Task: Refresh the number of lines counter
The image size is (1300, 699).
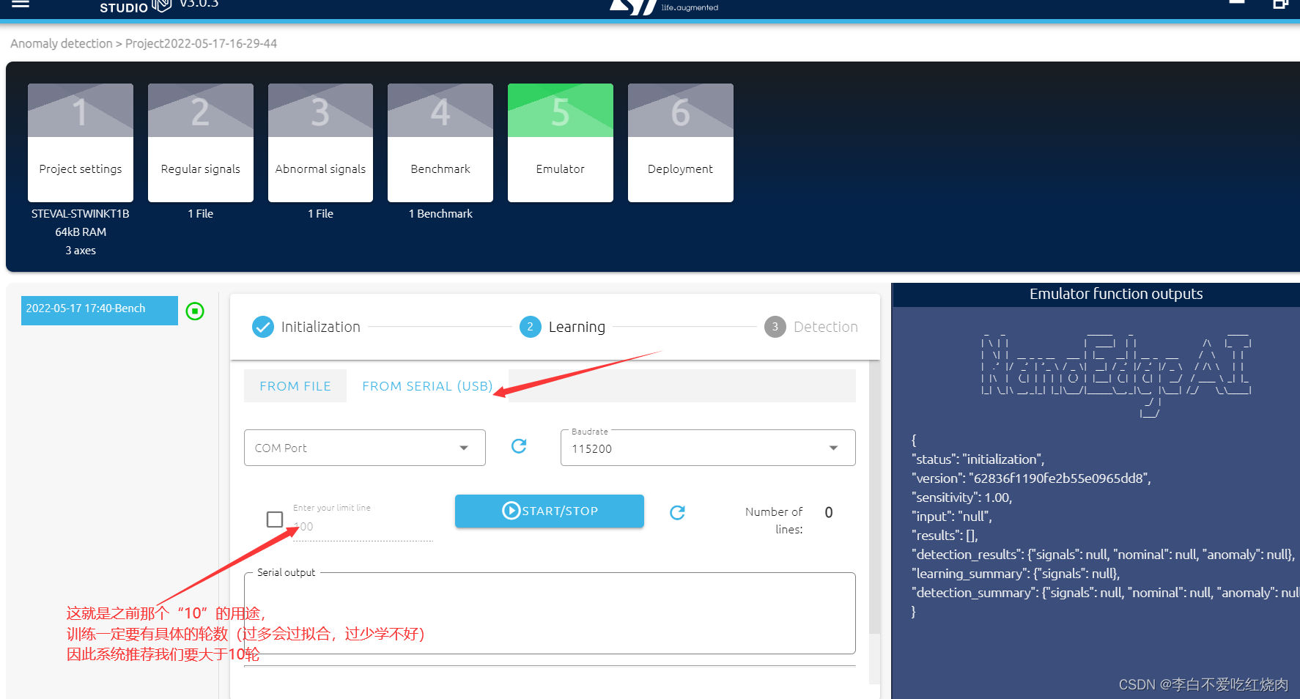Action: coord(677,512)
